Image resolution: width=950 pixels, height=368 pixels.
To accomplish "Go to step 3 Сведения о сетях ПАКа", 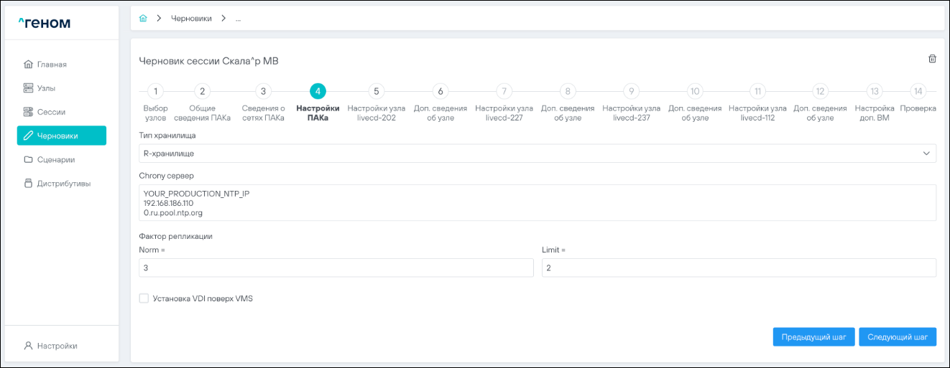I will [x=263, y=92].
